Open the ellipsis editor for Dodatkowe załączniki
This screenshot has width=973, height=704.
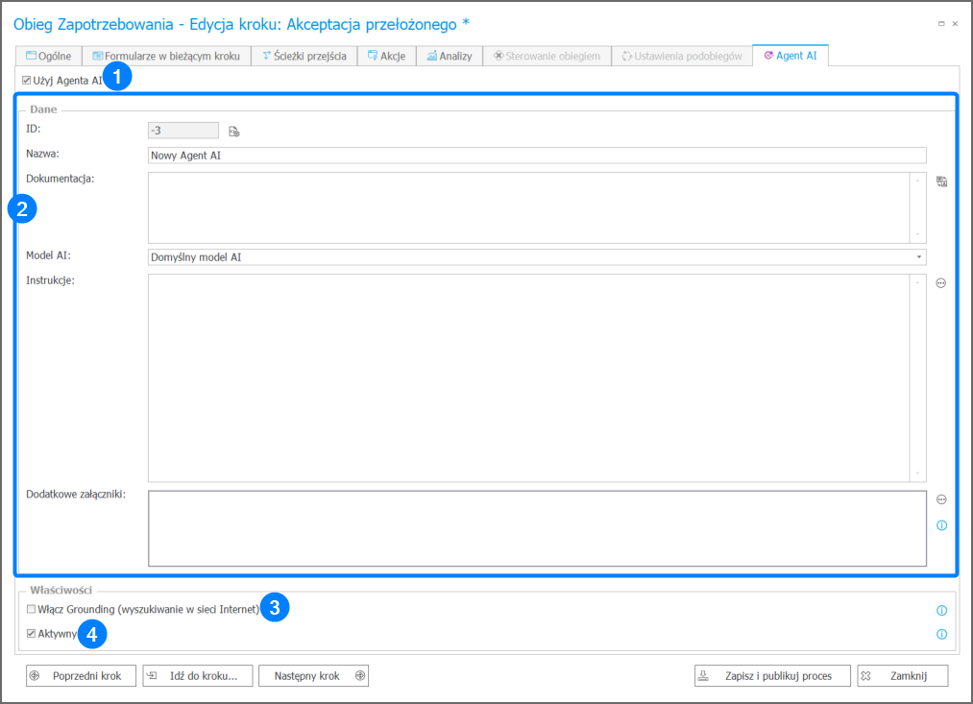coord(941,499)
